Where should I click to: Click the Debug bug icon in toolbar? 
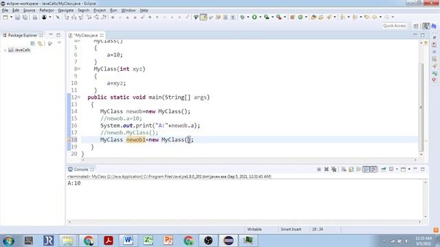(242, 17)
